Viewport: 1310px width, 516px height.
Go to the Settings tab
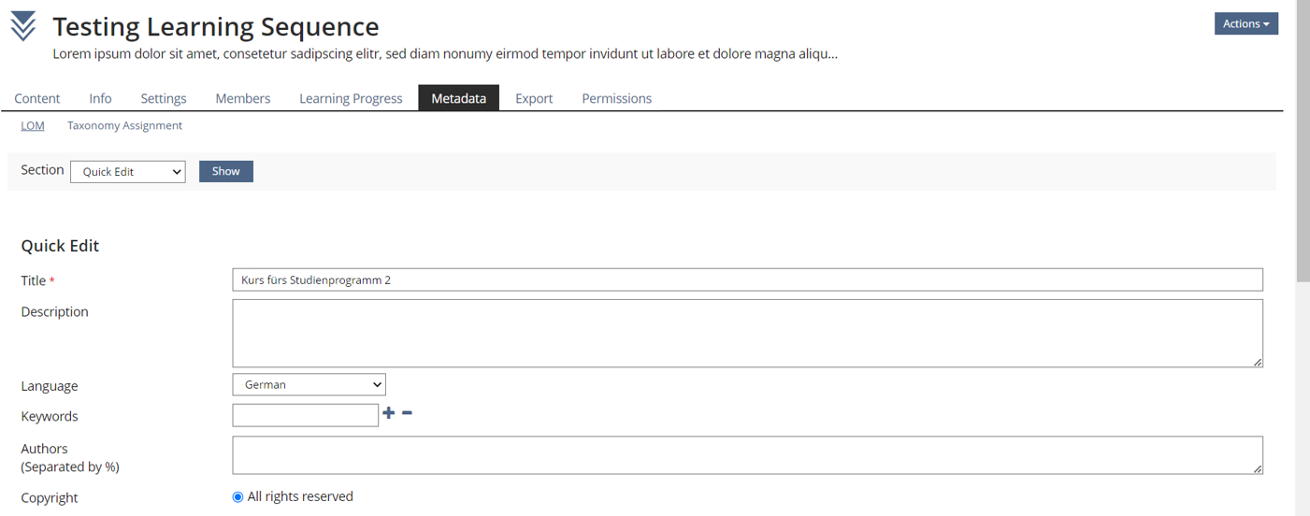(x=164, y=98)
